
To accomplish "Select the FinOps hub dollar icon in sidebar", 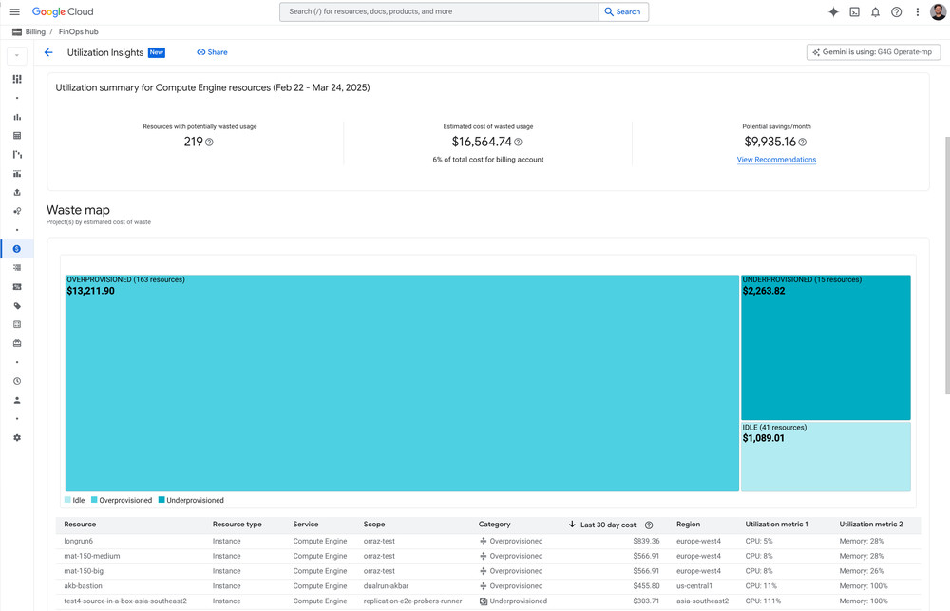I will coord(17,249).
